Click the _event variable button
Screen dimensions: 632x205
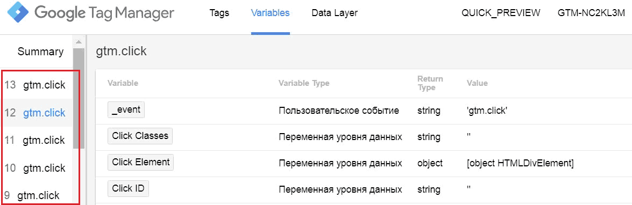coord(126,109)
